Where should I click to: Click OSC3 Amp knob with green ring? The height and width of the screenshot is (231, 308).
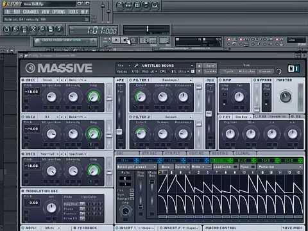[x=94, y=171]
